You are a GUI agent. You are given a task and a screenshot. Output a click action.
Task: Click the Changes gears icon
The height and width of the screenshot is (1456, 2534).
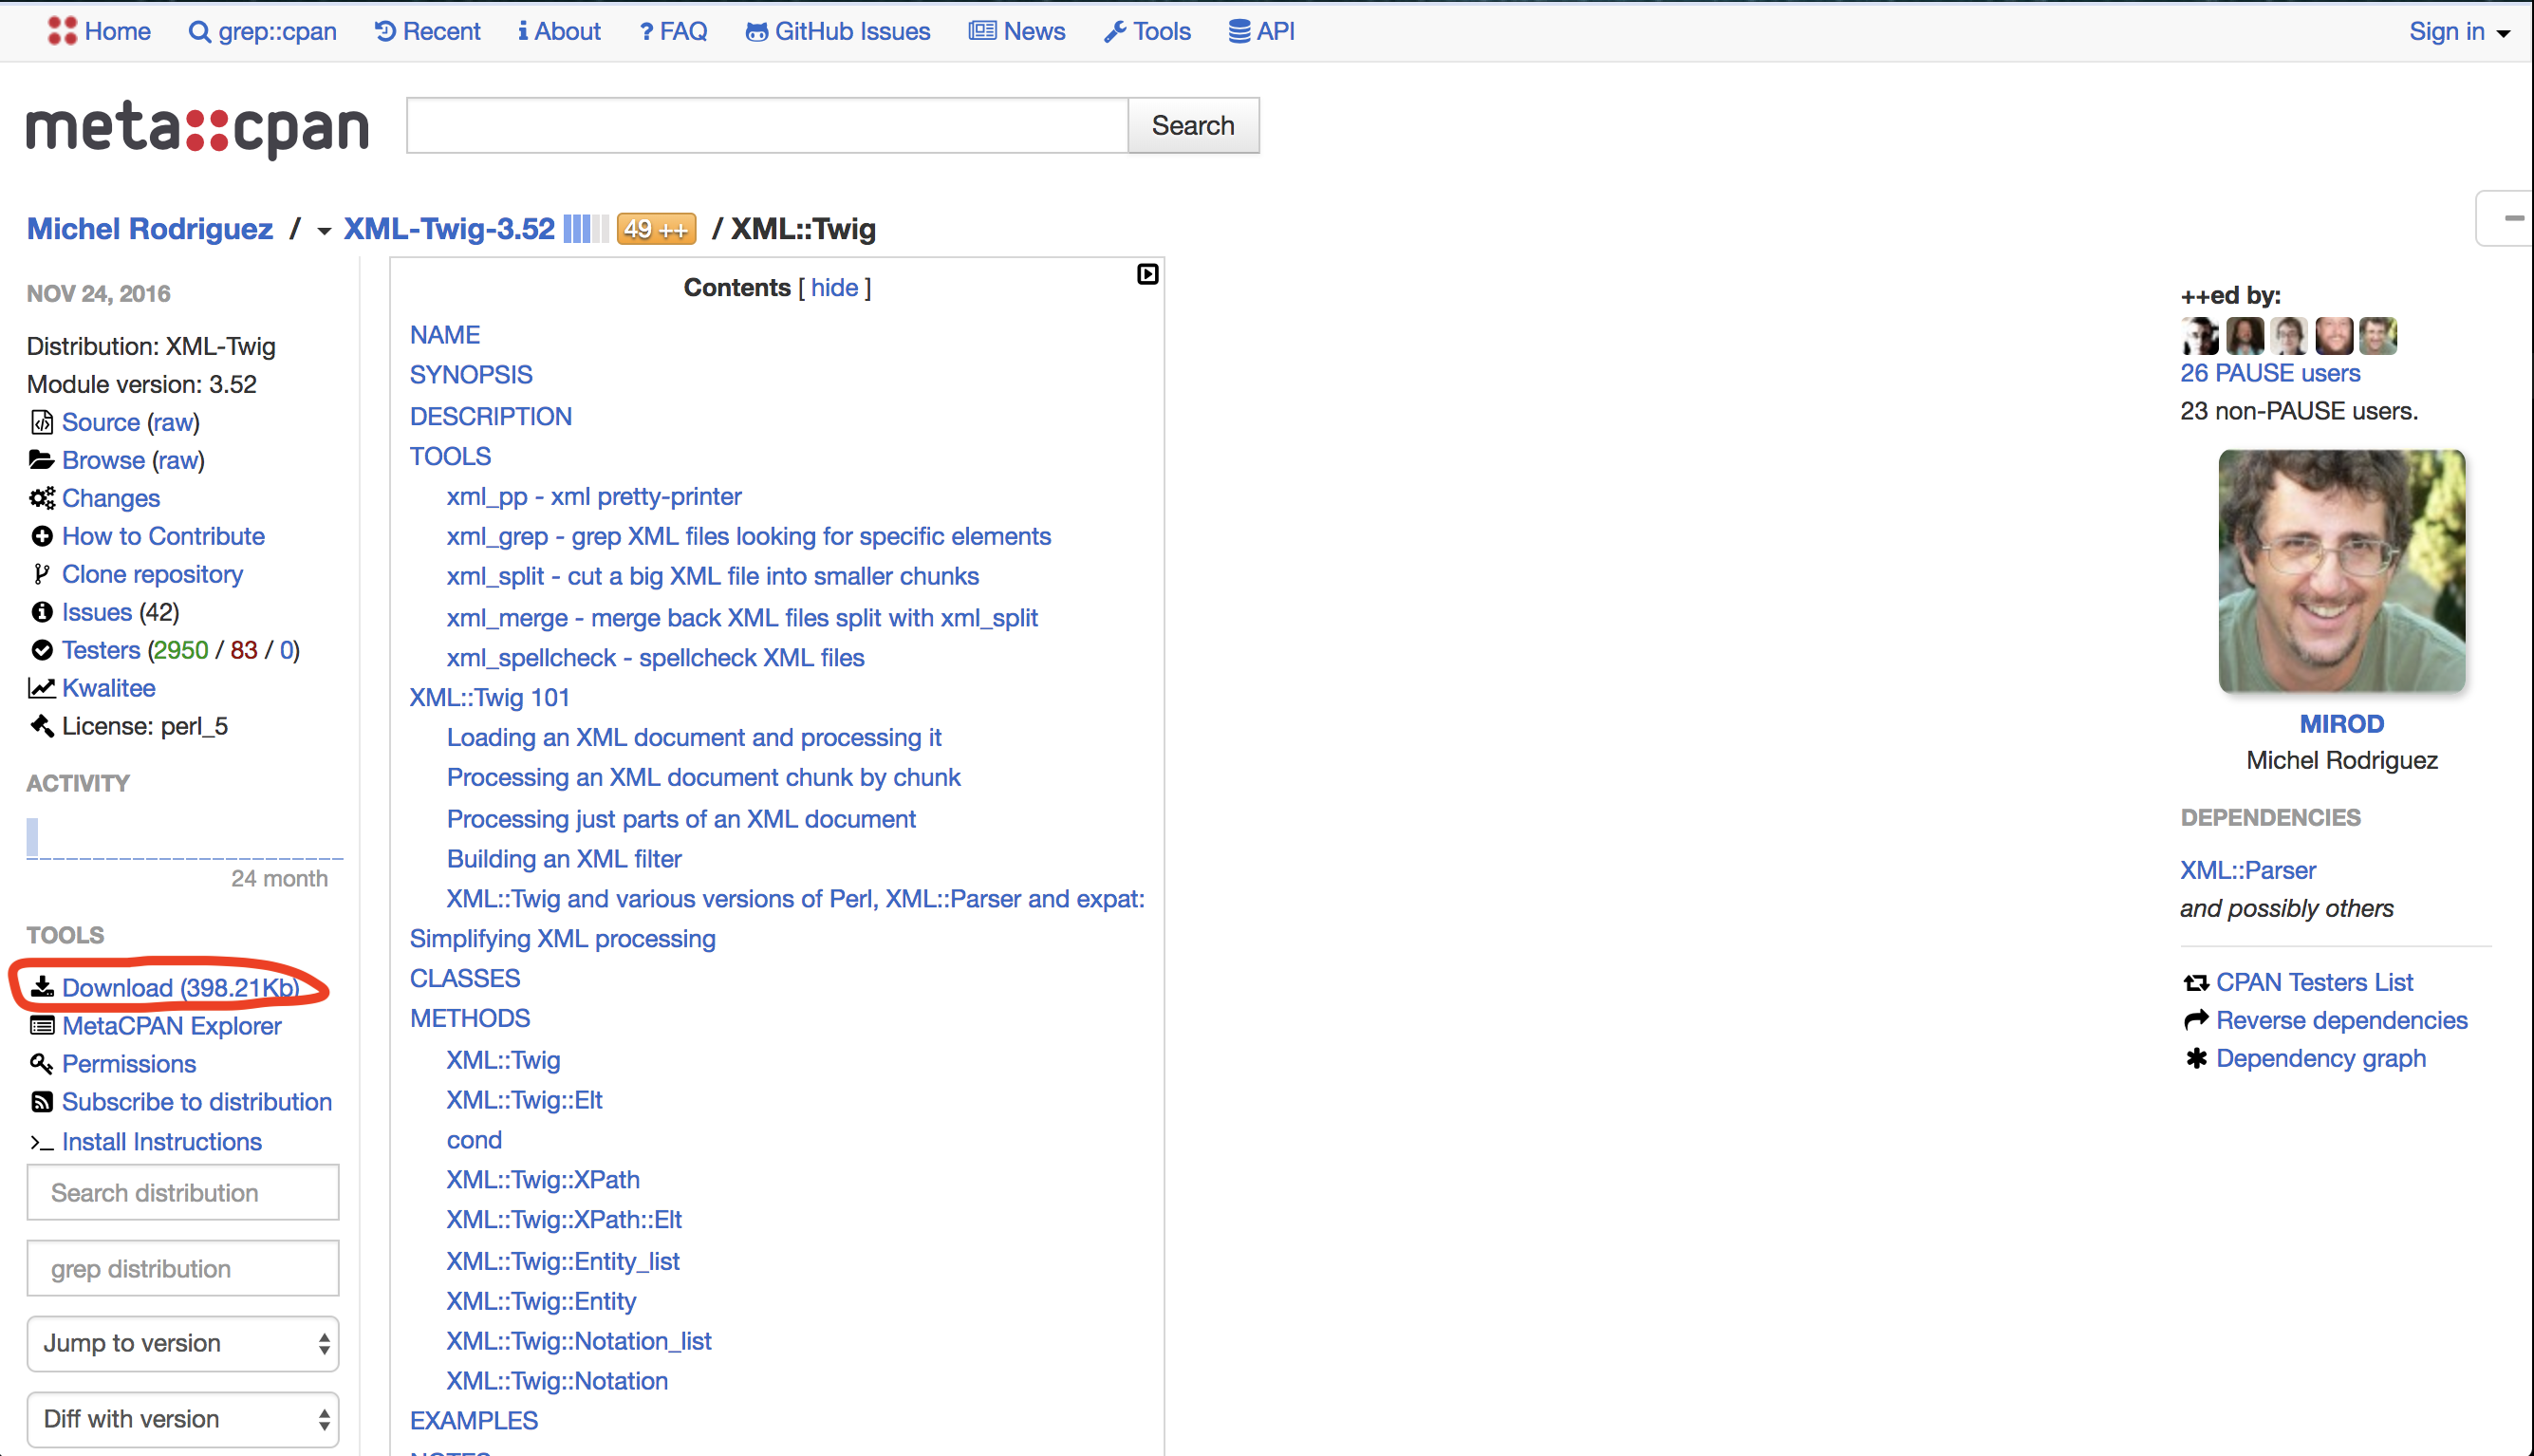click(x=42, y=498)
